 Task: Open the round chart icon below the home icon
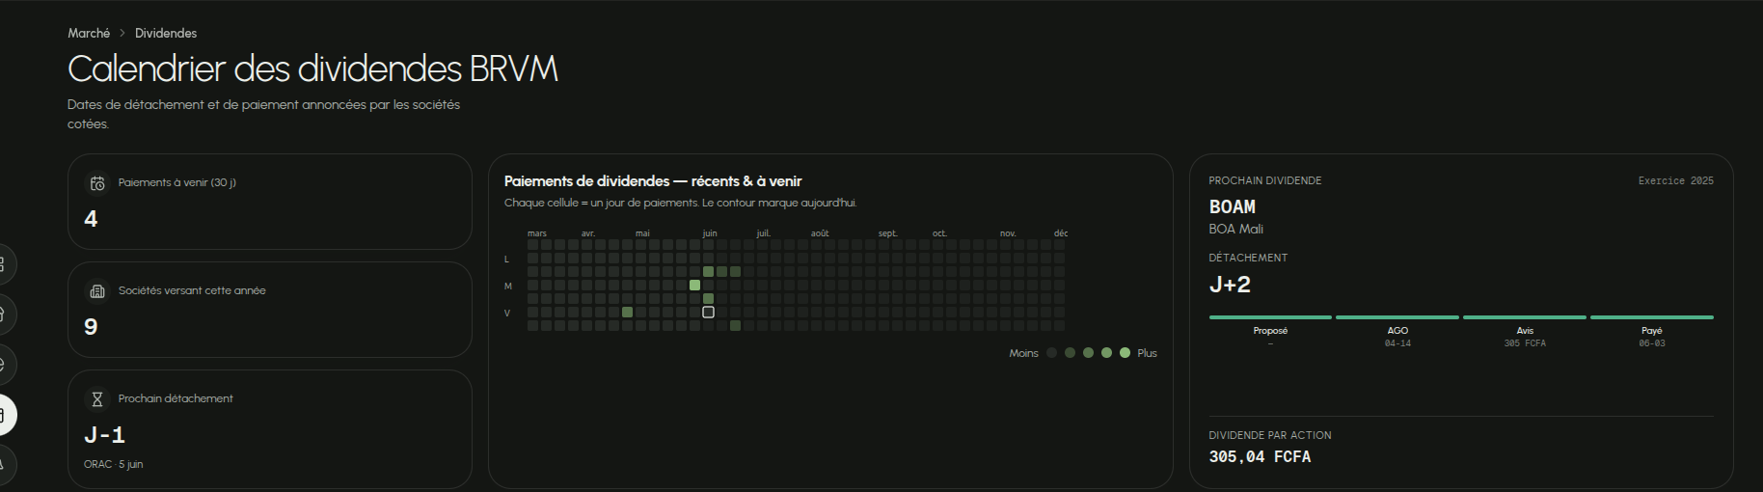click(x=2, y=365)
